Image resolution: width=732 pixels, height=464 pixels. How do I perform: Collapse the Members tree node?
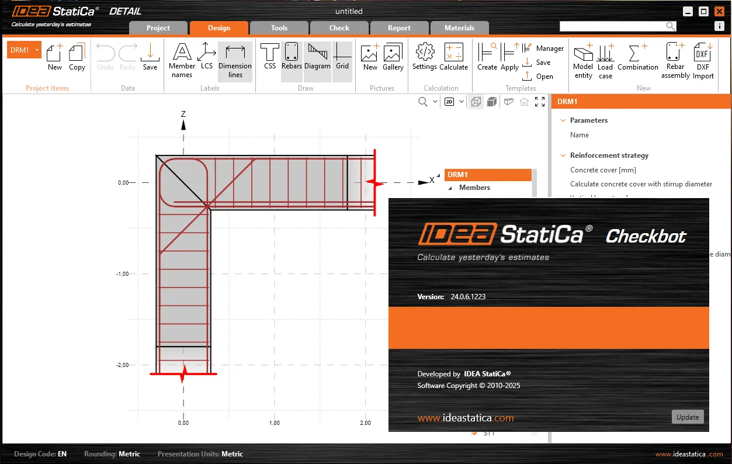coord(450,188)
